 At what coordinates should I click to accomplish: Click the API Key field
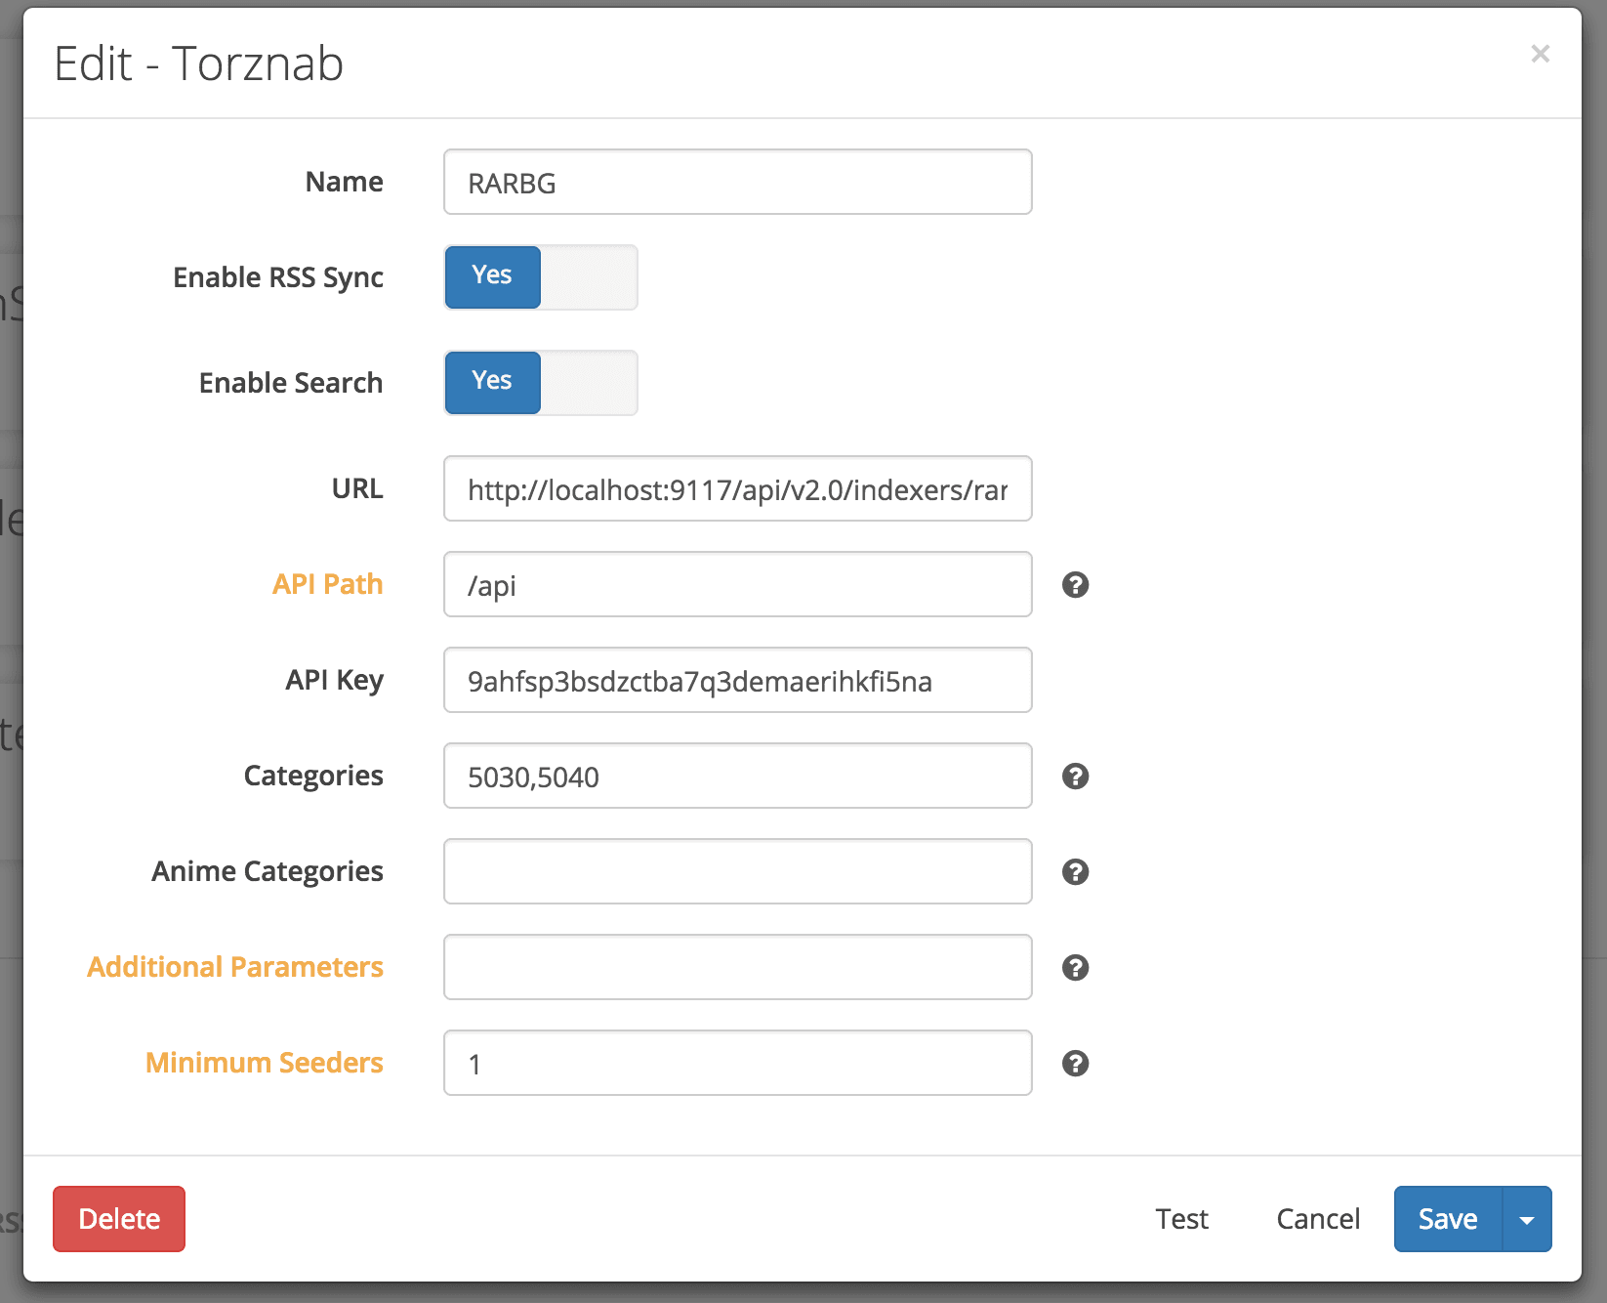[736, 680]
